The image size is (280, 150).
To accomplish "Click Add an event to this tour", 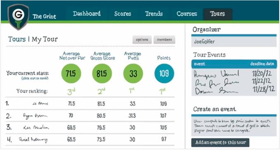I will click(x=221, y=143).
